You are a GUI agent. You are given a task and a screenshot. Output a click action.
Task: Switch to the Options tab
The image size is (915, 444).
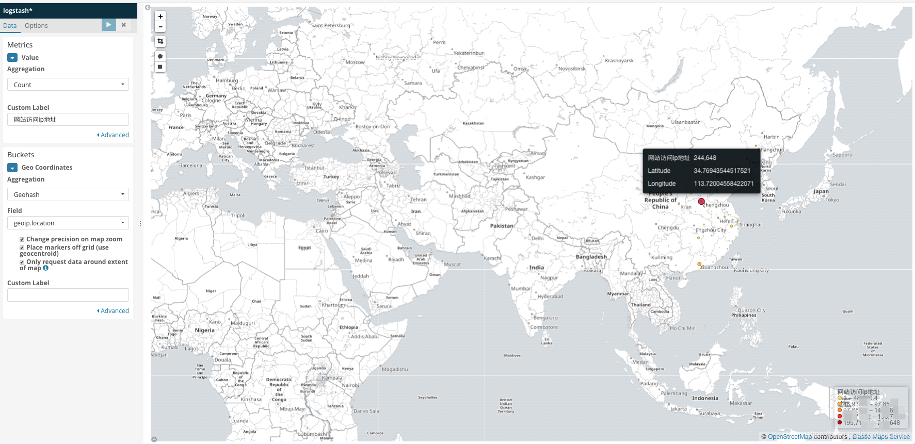[x=36, y=25]
